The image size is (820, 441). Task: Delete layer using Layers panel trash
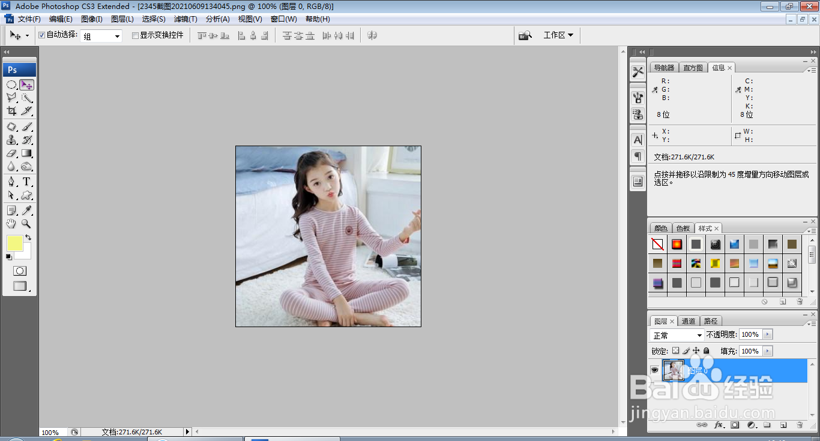800,425
